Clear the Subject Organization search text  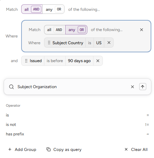(132, 87)
